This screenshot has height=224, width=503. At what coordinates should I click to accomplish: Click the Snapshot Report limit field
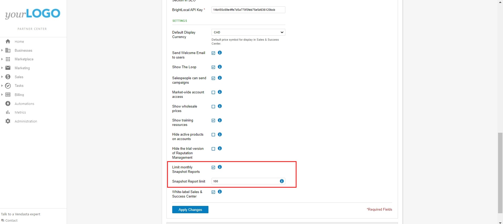pos(248,181)
